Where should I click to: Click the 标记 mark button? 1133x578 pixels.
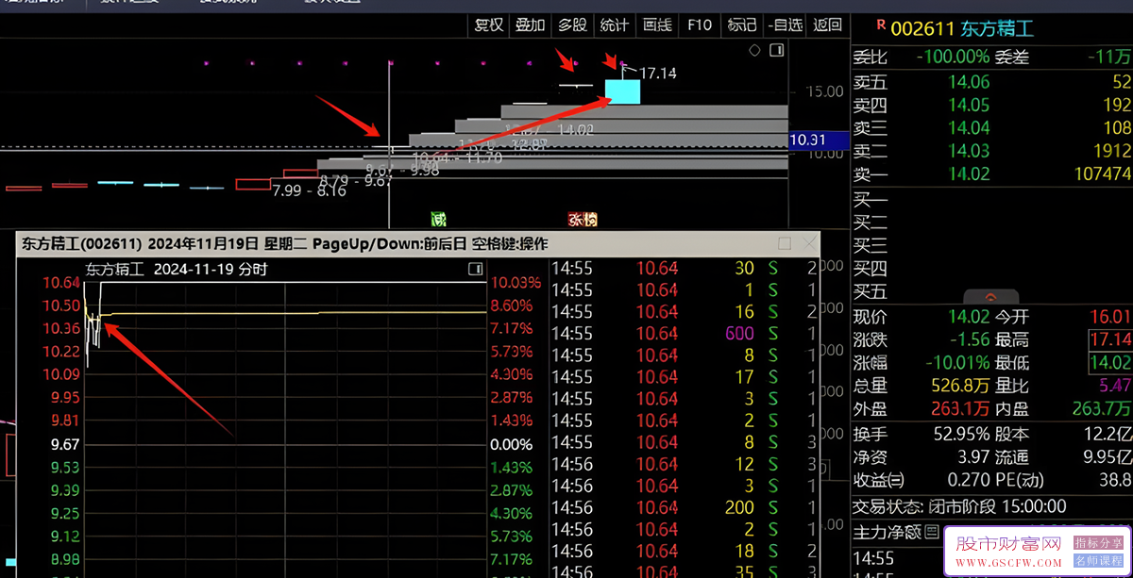click(x=742, y=25)
